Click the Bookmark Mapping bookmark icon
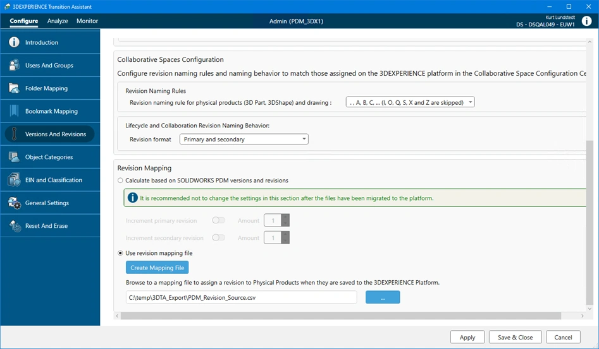 pyautogui.click(x=14, y=111)
